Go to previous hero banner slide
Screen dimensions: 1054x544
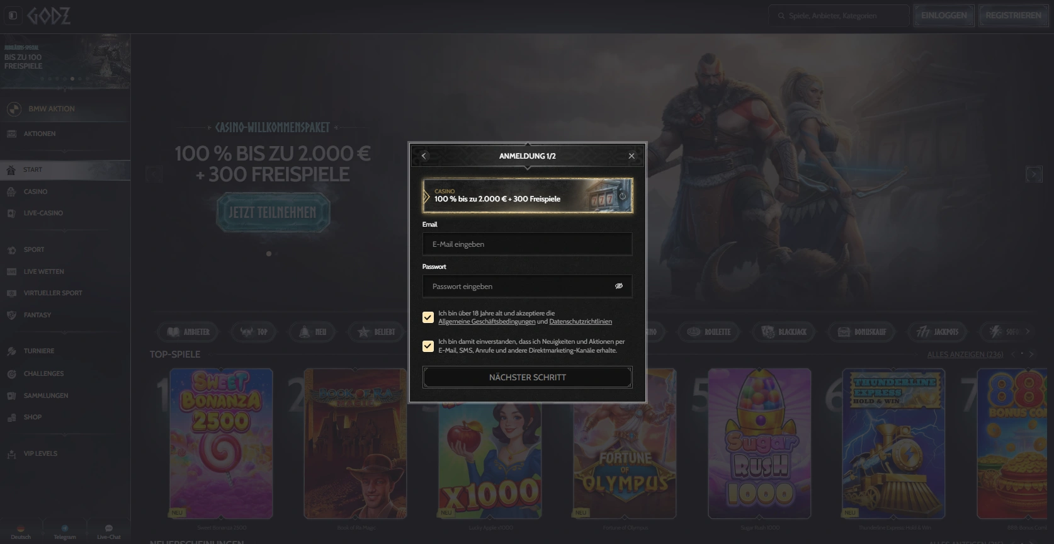(x=154, y=174)
